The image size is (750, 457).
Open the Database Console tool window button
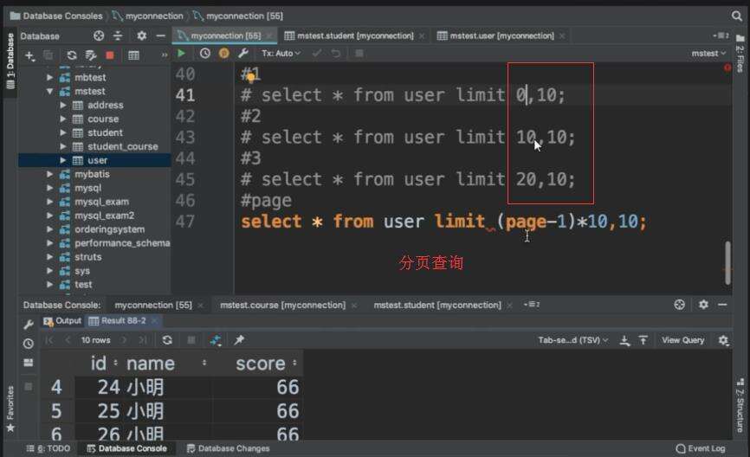click(x=126, y=449)
